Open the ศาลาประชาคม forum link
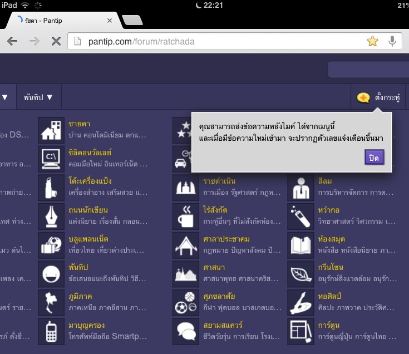409x354 pixels. click(226, 239)
